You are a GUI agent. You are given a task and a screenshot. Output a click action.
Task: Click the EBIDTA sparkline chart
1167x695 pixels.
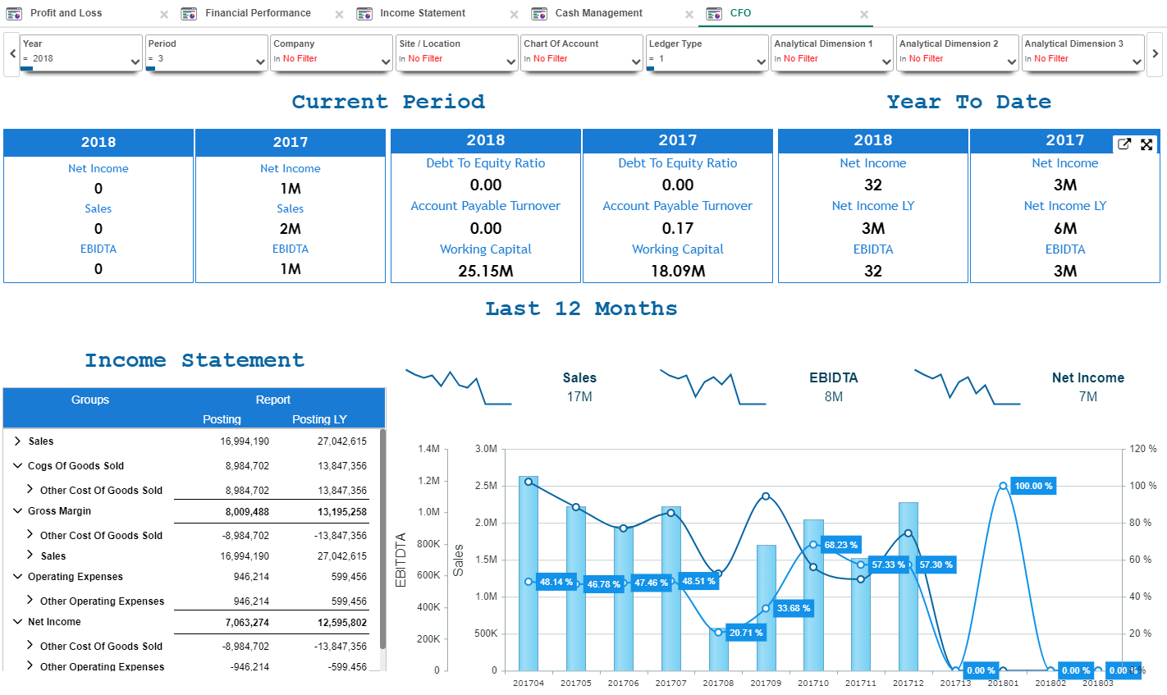[x=713, y=386]
